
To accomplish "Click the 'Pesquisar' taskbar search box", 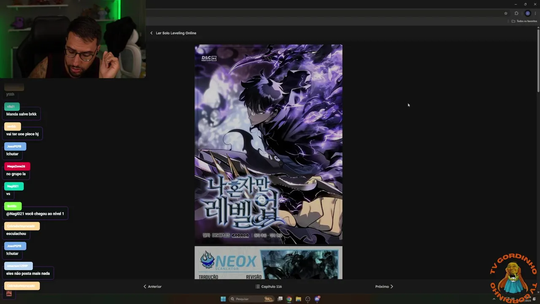I will tap(251, 299).
